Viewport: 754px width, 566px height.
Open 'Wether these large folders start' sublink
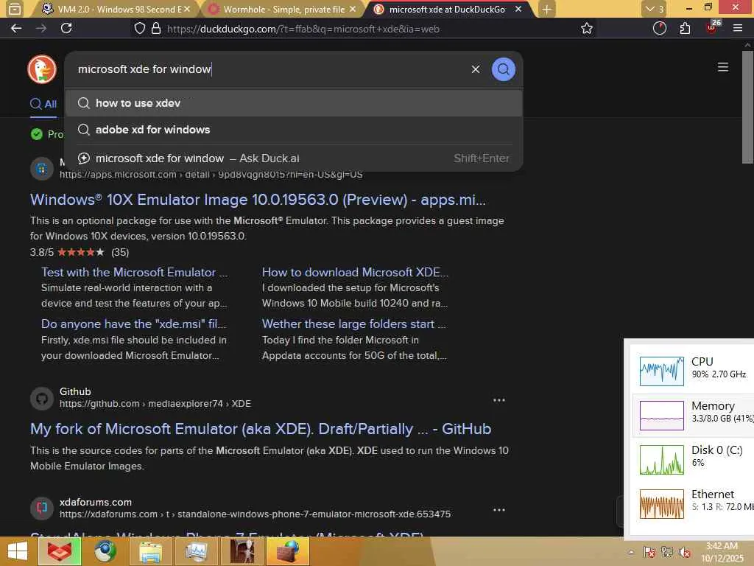[x=354, y=324]
